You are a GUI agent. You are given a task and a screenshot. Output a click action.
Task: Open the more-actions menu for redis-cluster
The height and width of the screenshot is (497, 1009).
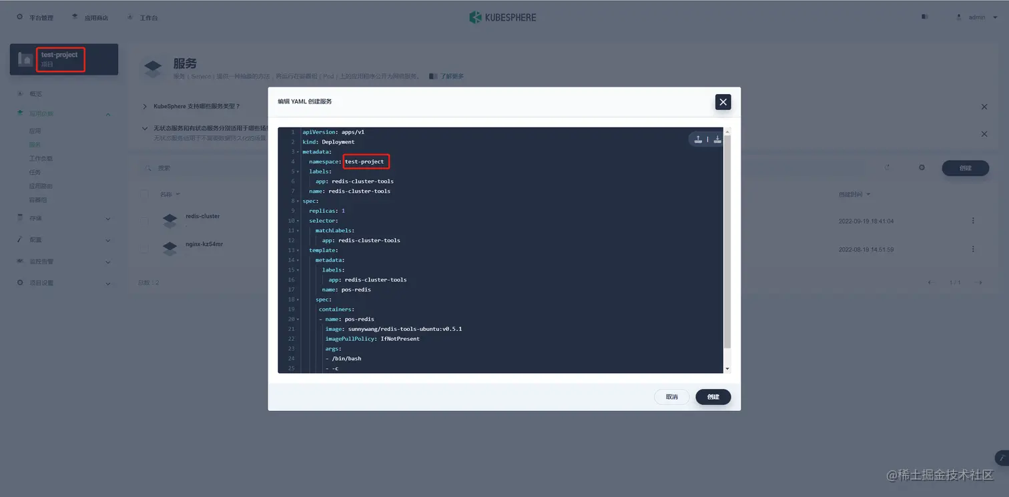tap(973, 221)
